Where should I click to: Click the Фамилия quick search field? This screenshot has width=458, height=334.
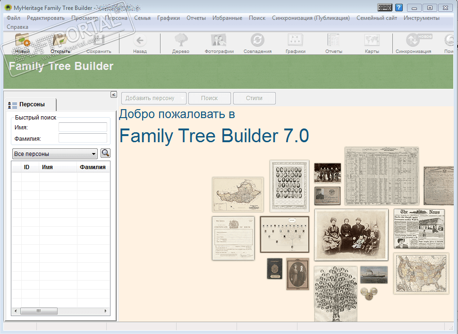click(83, 138)
